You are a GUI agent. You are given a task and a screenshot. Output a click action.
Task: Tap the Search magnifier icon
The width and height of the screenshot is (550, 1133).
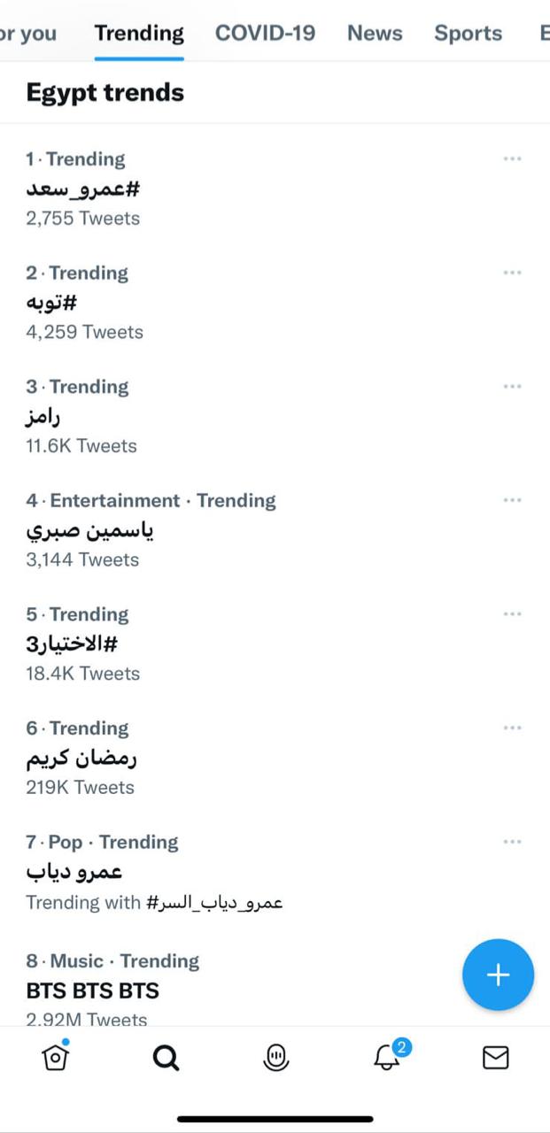click(166, 1057)
